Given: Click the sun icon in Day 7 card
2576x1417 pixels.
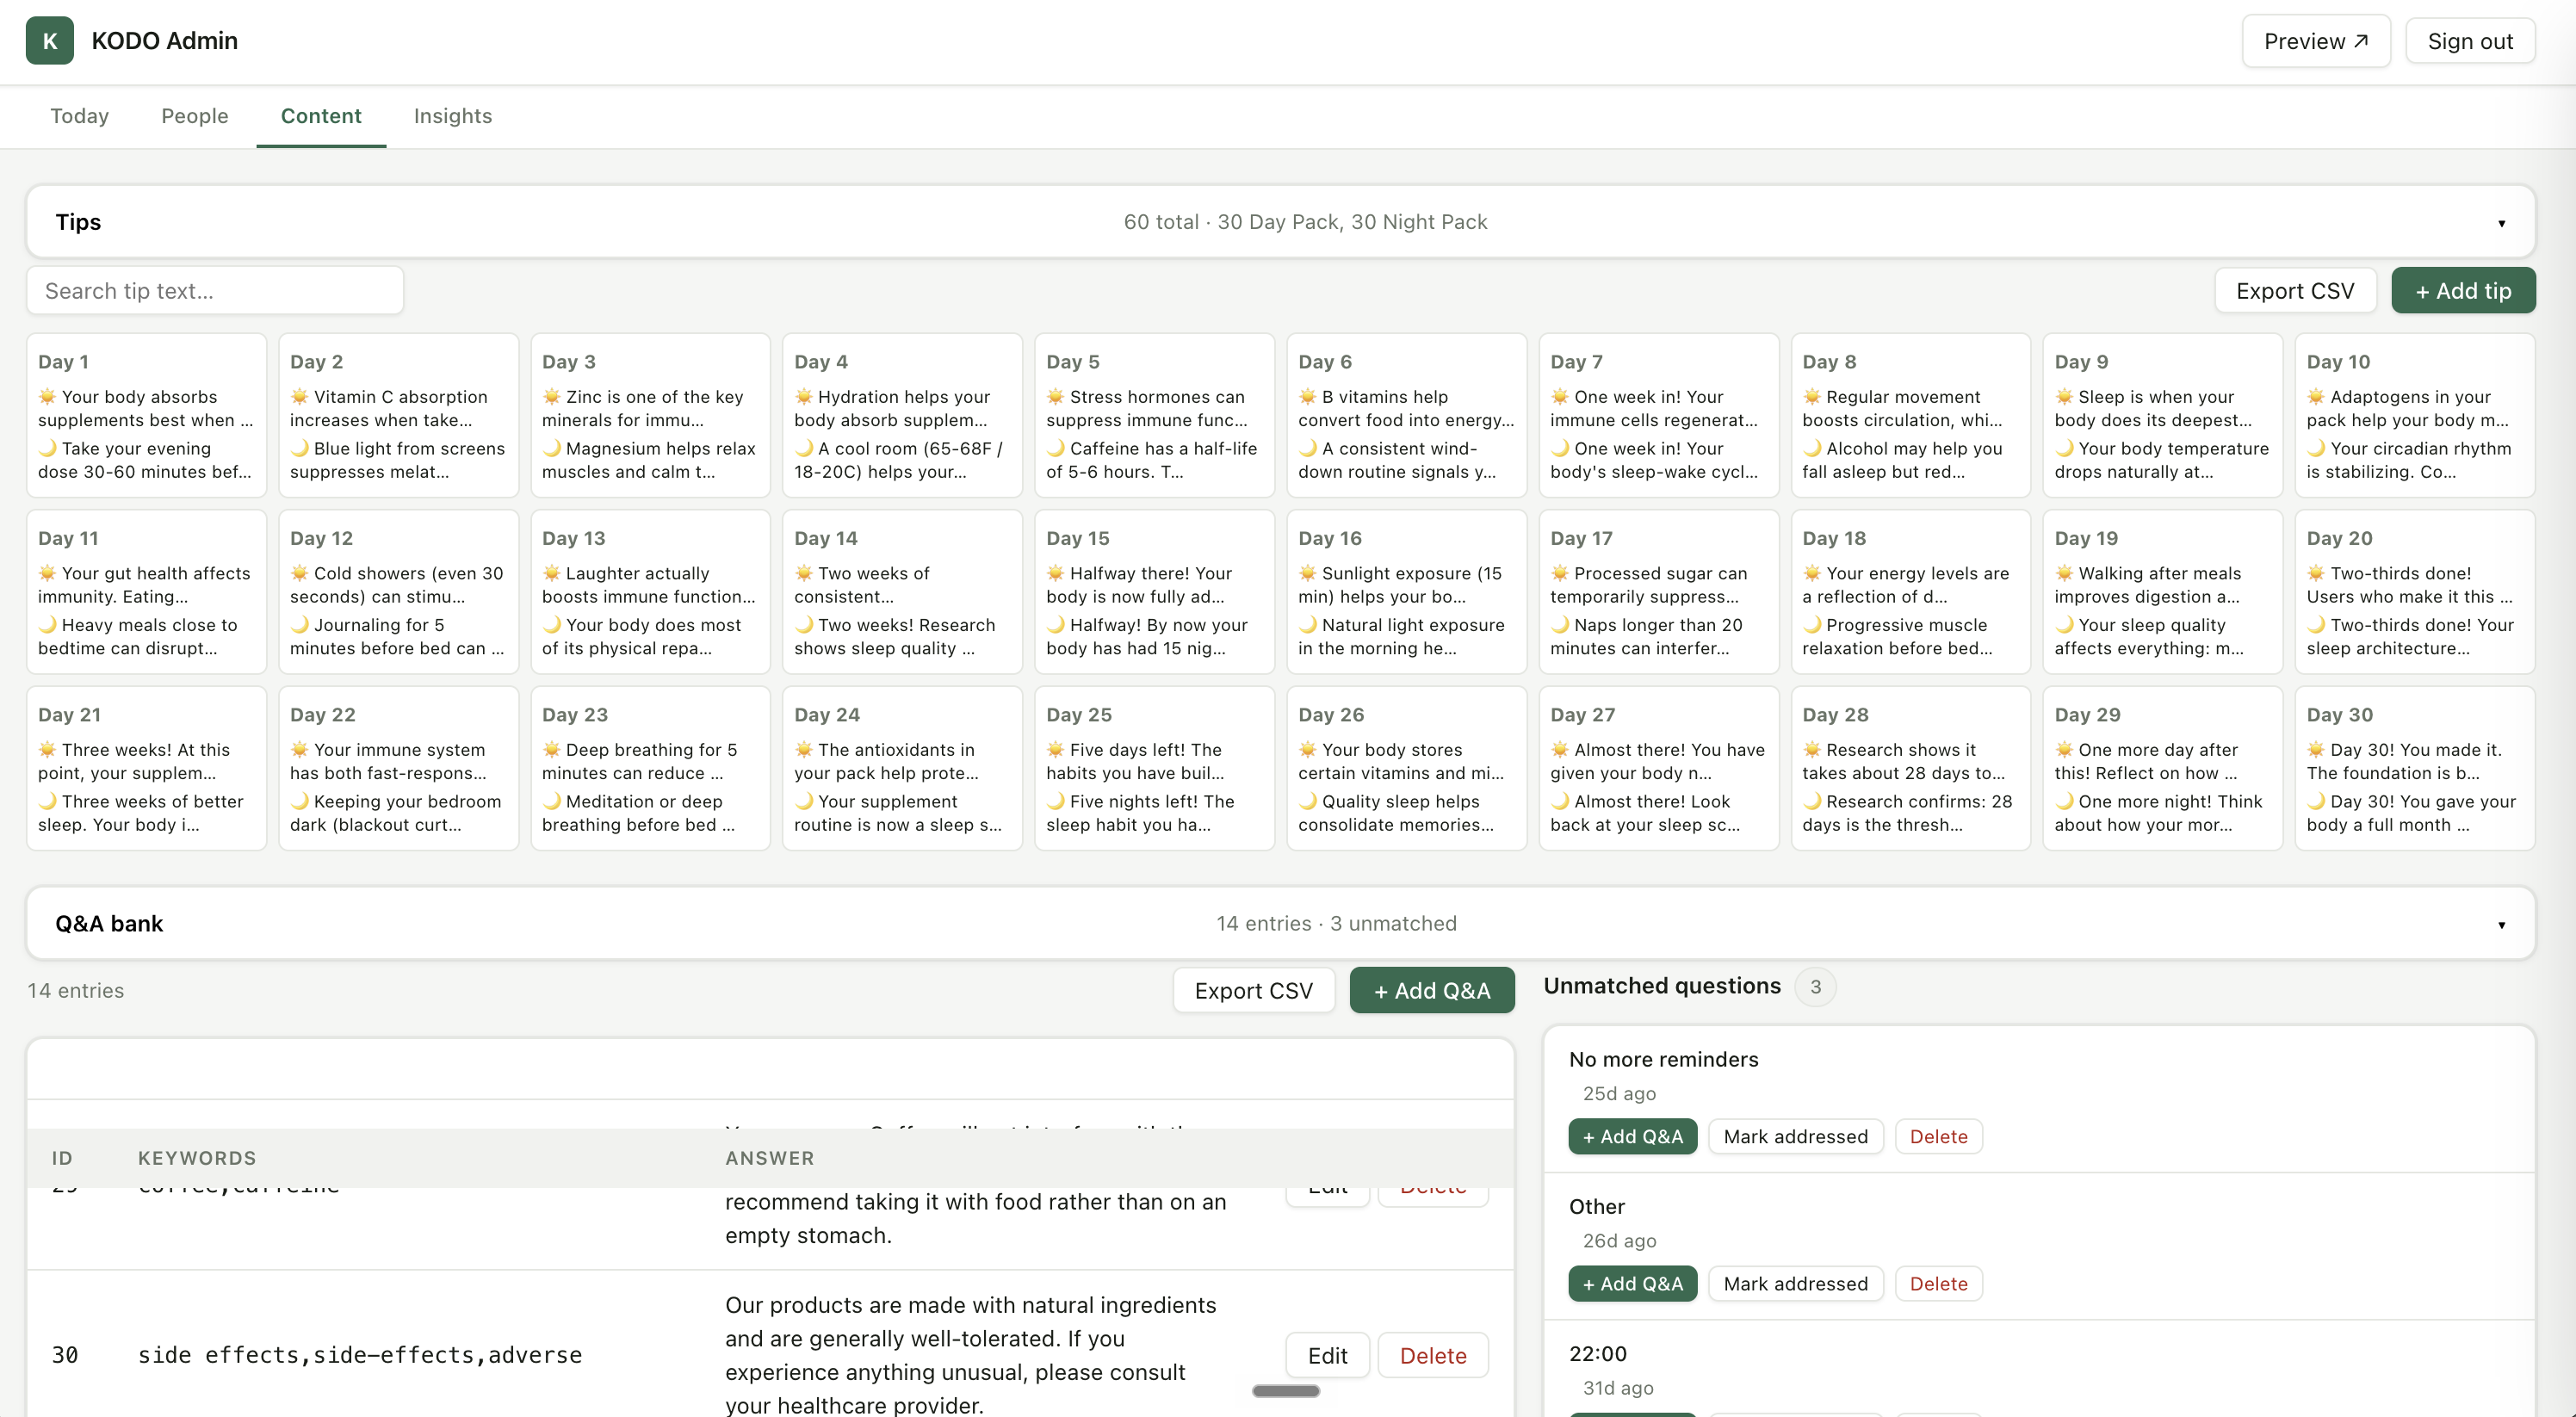Looking at the screenshot, I should 1559,397.
